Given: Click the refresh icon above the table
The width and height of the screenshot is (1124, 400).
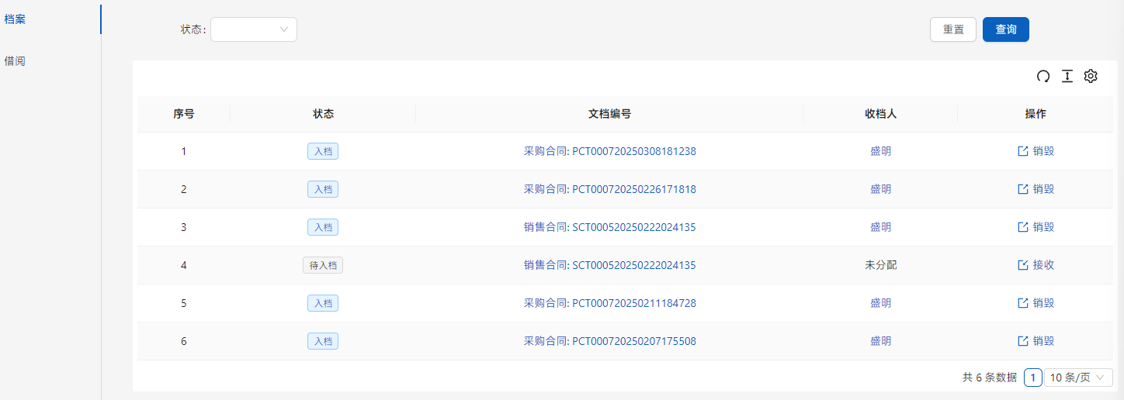Looking at the screenshot, I should [1043, 76].
